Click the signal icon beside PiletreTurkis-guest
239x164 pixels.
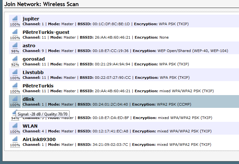(15, 32)
